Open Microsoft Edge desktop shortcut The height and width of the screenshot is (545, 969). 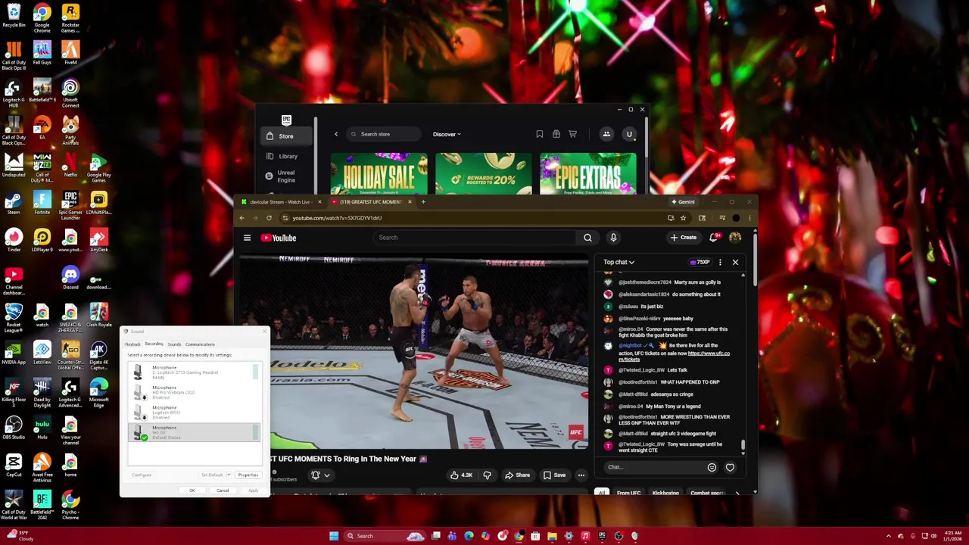[98, 392]
